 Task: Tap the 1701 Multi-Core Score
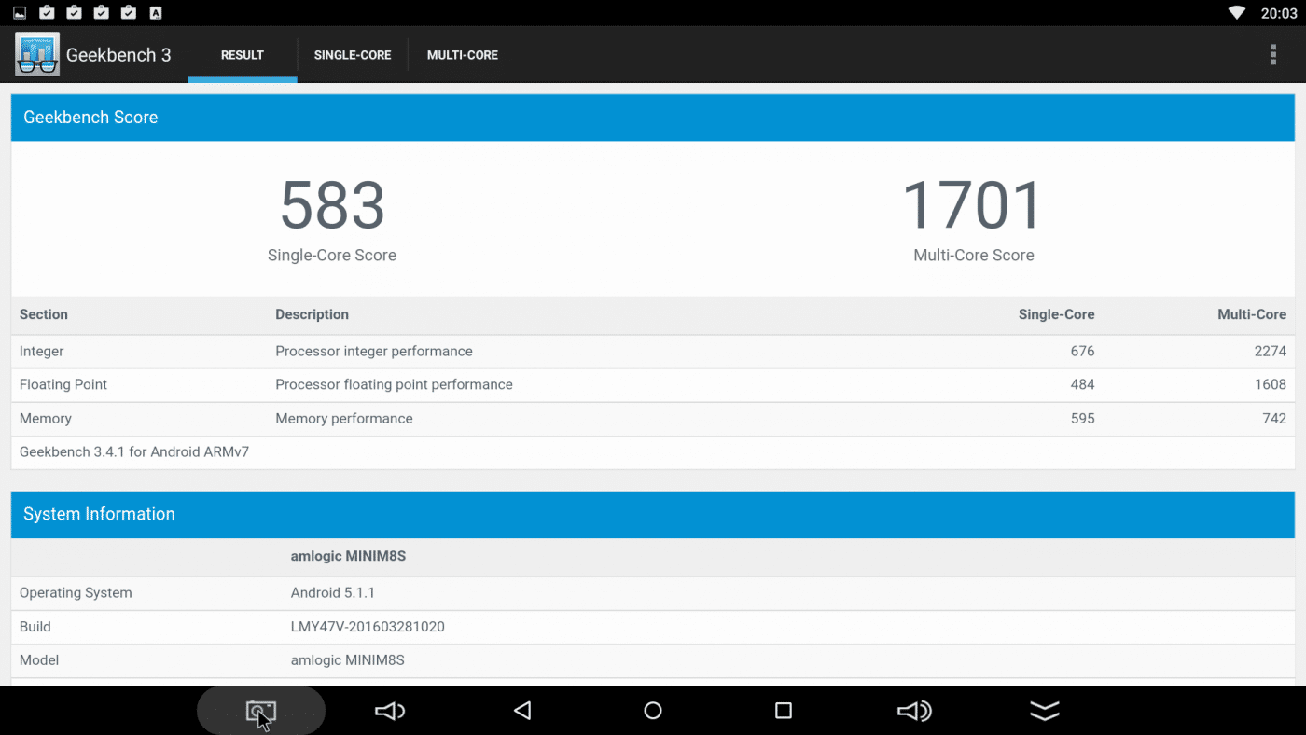point(973,206)
